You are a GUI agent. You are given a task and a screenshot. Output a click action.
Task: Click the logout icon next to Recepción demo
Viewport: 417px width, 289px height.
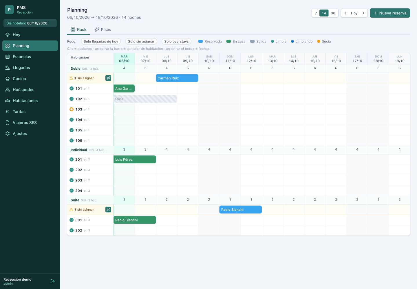pyautogui.click(x=53, y=281)
